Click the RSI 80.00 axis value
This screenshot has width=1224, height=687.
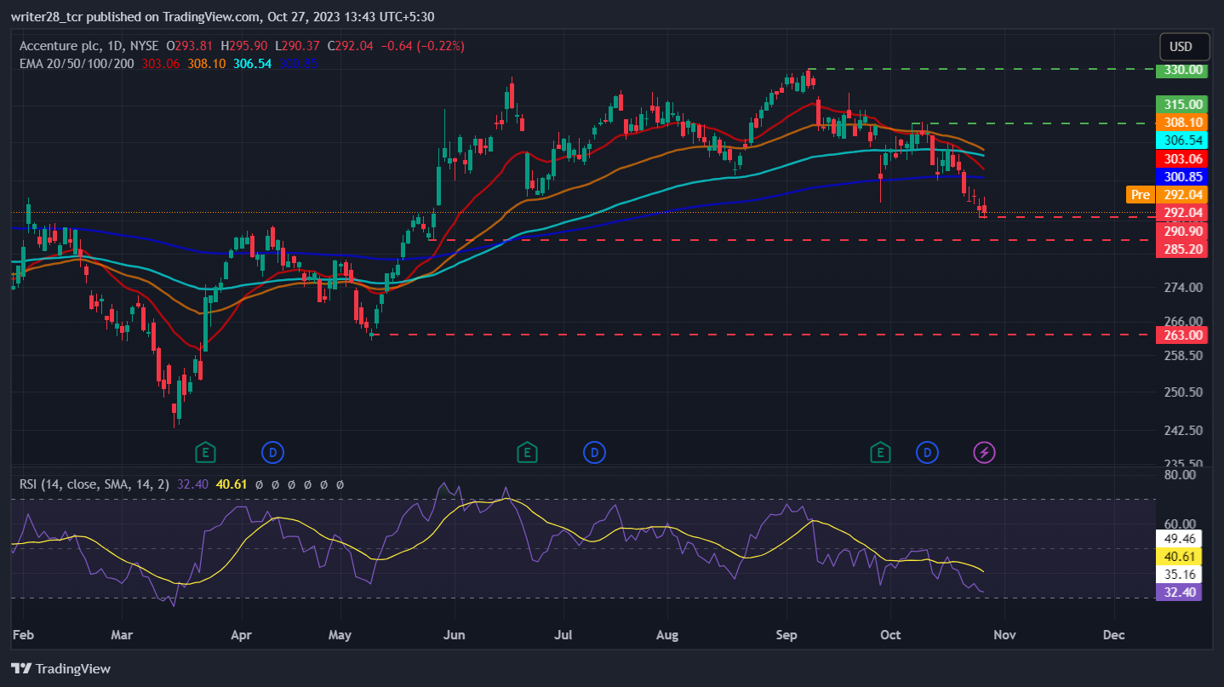(x=1180, y=475)
